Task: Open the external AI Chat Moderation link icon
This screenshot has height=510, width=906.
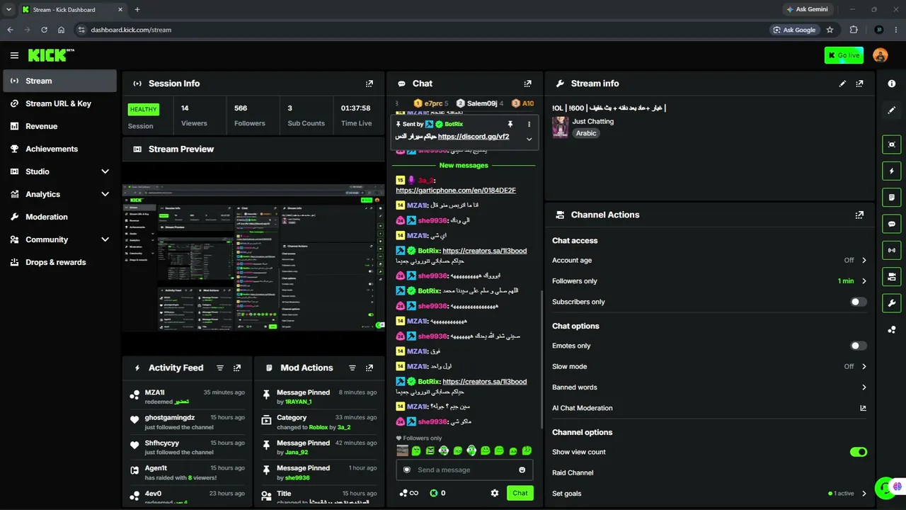Action: (x=863, y=408)
